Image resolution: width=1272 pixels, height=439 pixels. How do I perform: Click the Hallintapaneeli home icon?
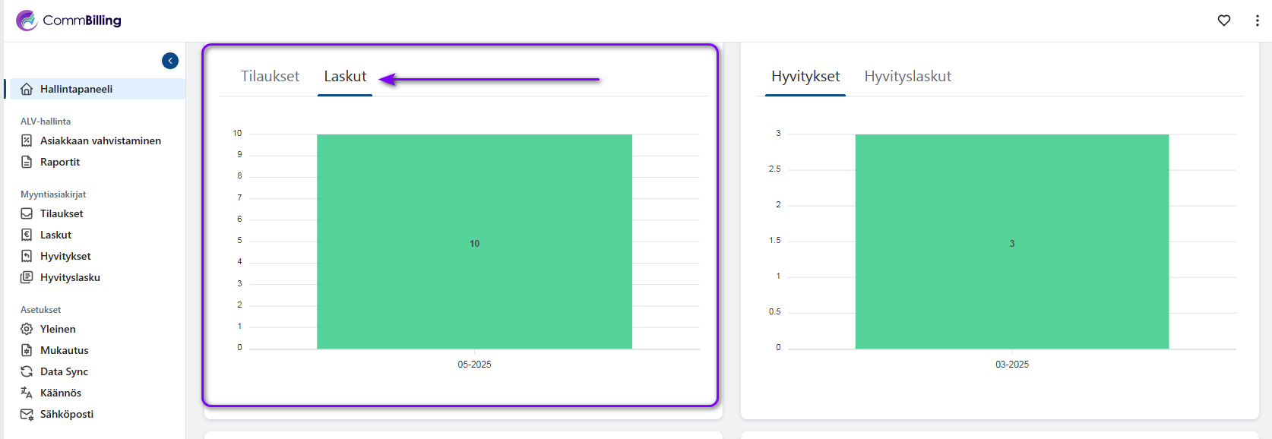pos(27,89)
